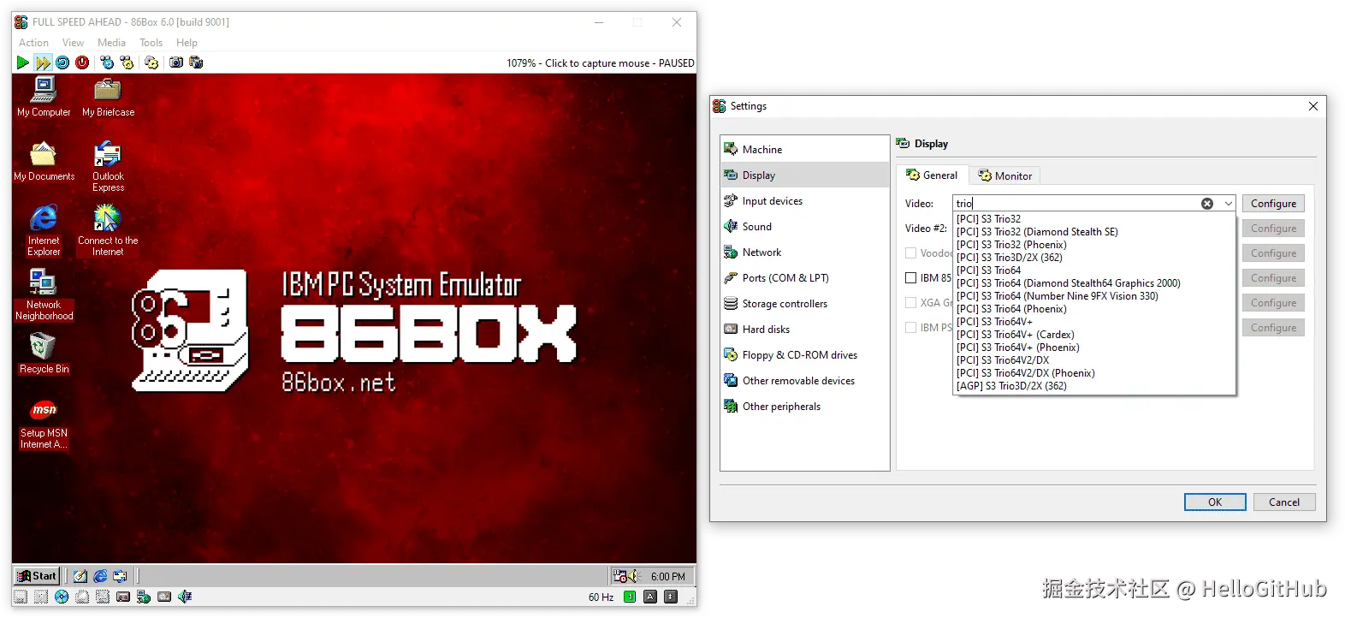Toggle the IBM 8514 checkbox
This screenshot has width=1345, height=618.
911,278
